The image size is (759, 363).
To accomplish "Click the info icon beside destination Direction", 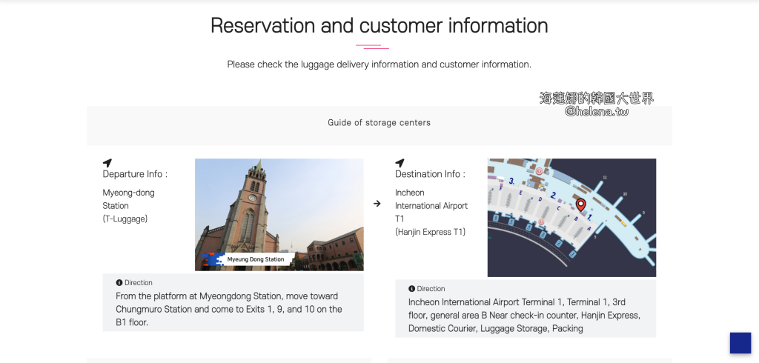I will tap(412, 289).
